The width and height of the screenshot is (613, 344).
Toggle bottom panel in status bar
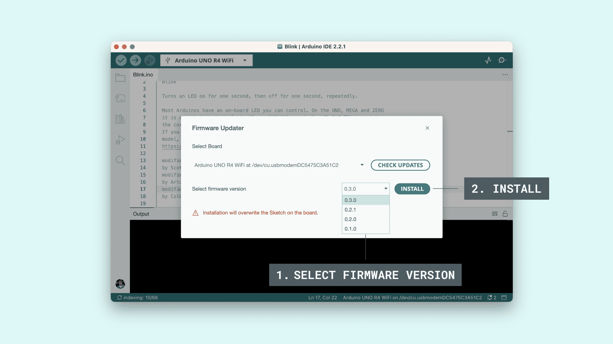tap(504, 297)
